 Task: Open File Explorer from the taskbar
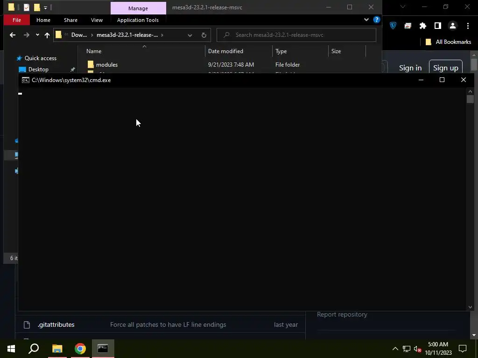click(x=57, y=349)
